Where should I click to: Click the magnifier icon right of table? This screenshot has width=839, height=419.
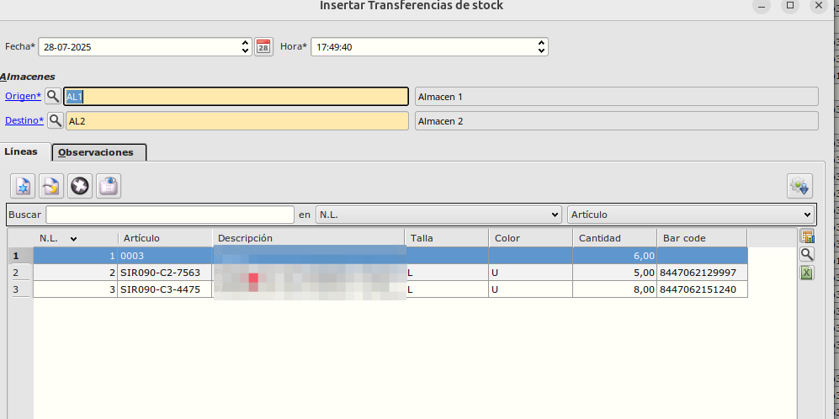click(x=807, y=254)
